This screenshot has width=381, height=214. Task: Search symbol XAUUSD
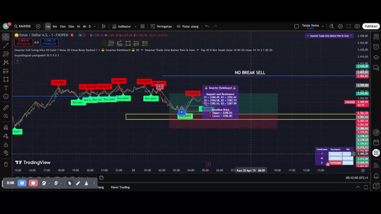click(23, 26)
